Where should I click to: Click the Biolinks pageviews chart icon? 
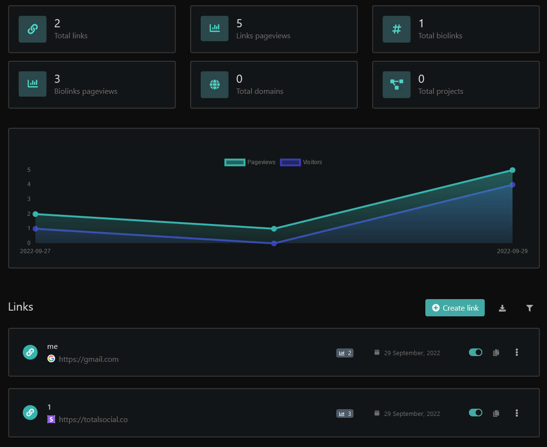tap(33, 85)
